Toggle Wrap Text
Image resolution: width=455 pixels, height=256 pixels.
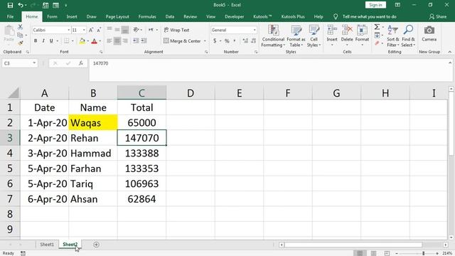[176, 30]
